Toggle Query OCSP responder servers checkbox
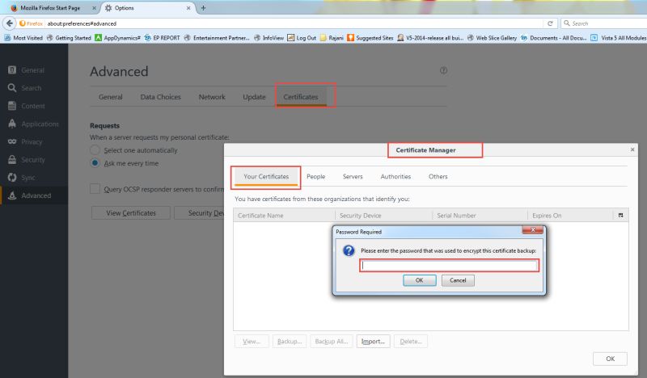The image size is (647, 378). [x=95, y=189]
